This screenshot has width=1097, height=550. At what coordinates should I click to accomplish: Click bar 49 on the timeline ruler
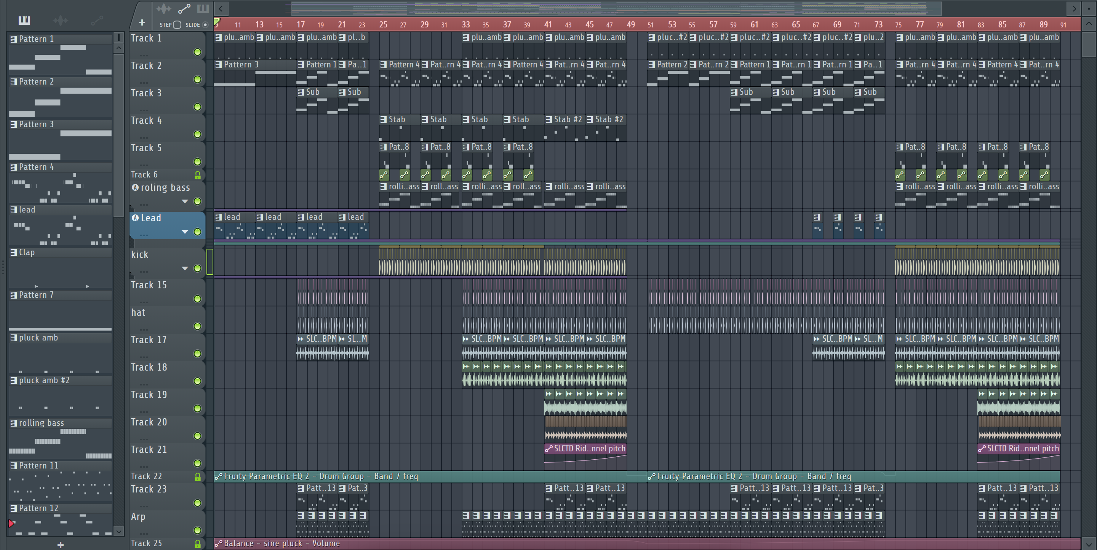pyautogui.click(x=631, y=25)
